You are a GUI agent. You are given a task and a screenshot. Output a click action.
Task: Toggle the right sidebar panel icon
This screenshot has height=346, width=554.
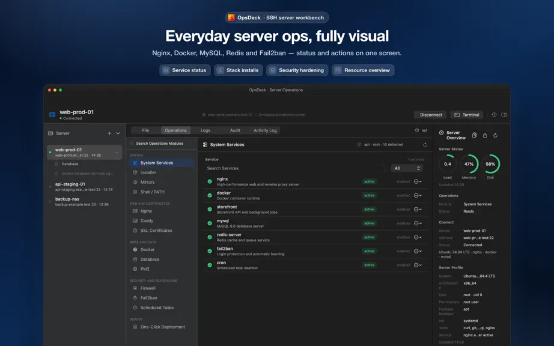(504, 115)
